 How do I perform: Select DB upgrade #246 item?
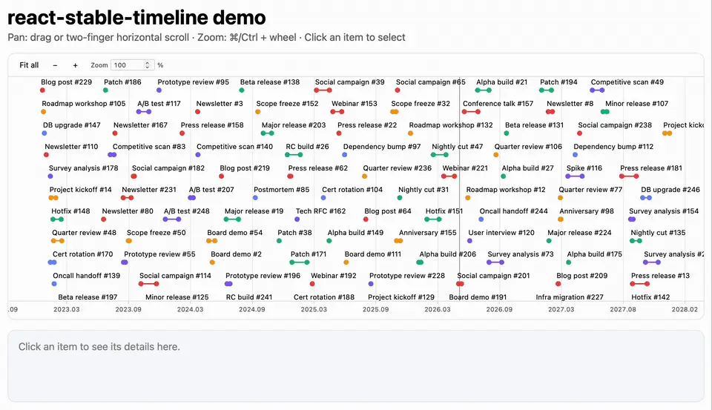pos(670,189)
